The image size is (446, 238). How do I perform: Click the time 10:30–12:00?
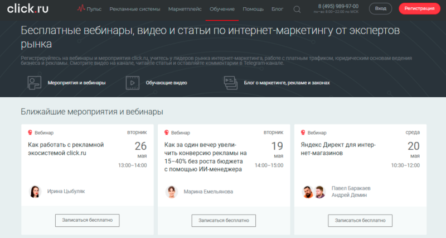405,165
